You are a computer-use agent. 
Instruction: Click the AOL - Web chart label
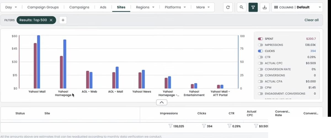point(89,92)
